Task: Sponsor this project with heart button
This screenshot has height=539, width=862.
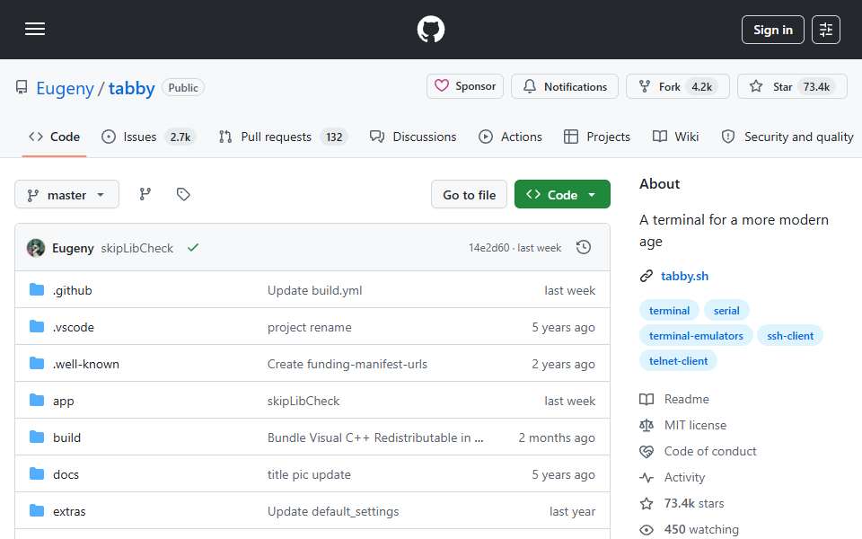Action: click(465, 86)
